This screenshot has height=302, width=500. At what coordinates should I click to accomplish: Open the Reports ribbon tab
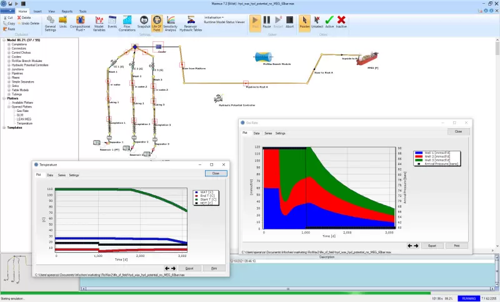67,11
